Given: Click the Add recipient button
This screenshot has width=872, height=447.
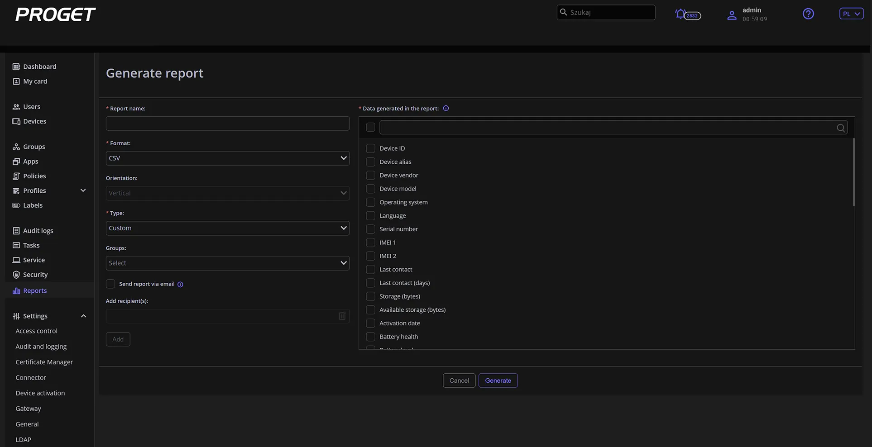Looking at the screenshot, I should 118,339.
